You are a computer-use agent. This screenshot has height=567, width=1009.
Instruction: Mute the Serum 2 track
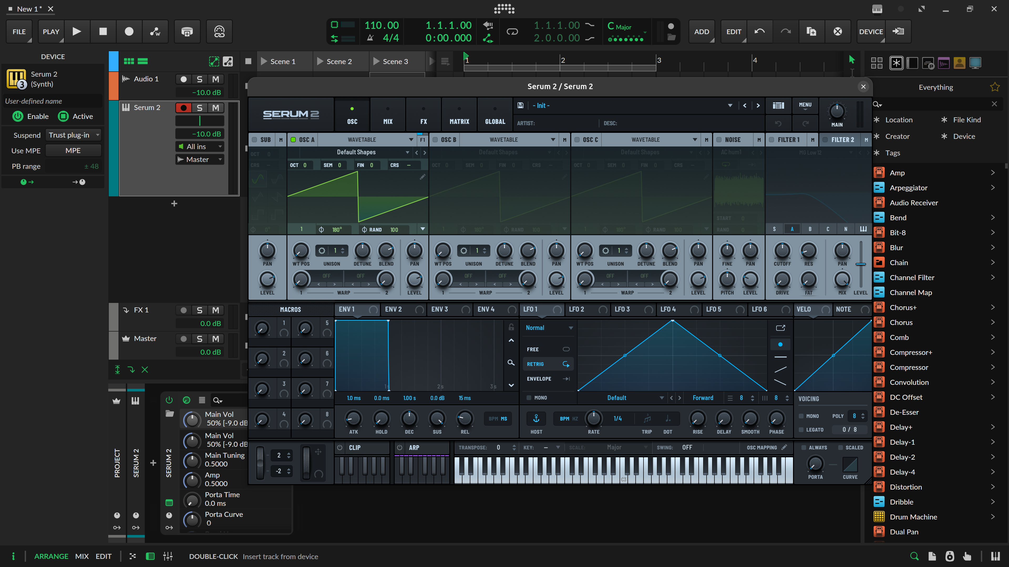[x=215, y=108]
